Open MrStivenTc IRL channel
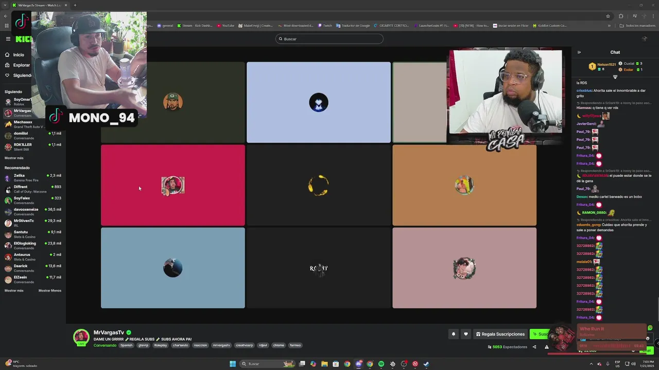659x370 pixels. coord(33,223)
